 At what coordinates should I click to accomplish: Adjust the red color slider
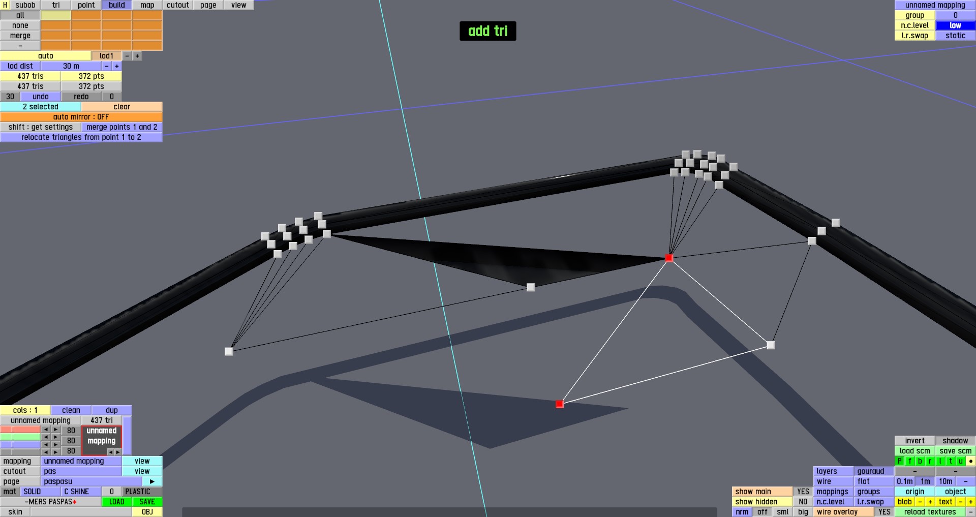click(20, 430)
